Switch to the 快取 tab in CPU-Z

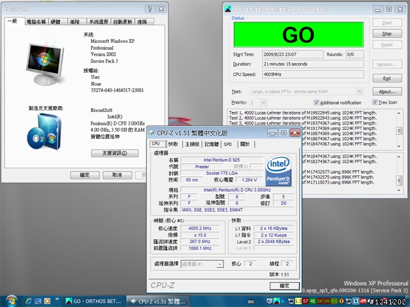[173, 144]
